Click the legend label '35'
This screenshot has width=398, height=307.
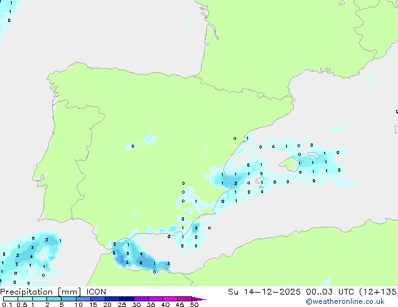coord(151,304)
